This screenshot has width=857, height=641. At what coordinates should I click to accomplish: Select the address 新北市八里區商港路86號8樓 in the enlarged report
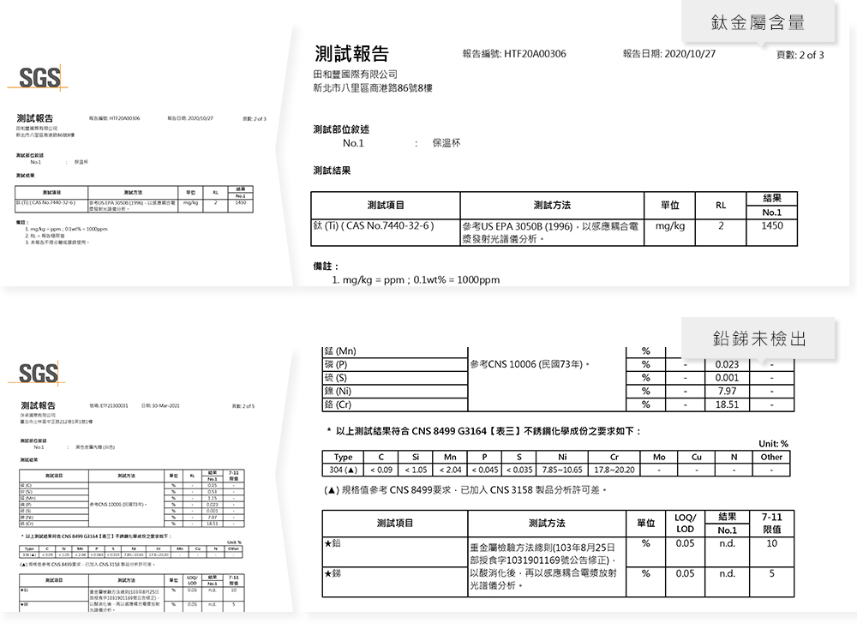[373, 88]
